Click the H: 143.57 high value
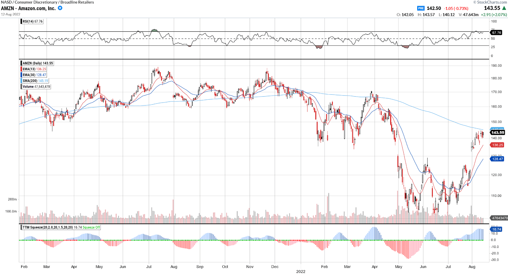Viewport: 508px width, 274px height. [426, 15]
